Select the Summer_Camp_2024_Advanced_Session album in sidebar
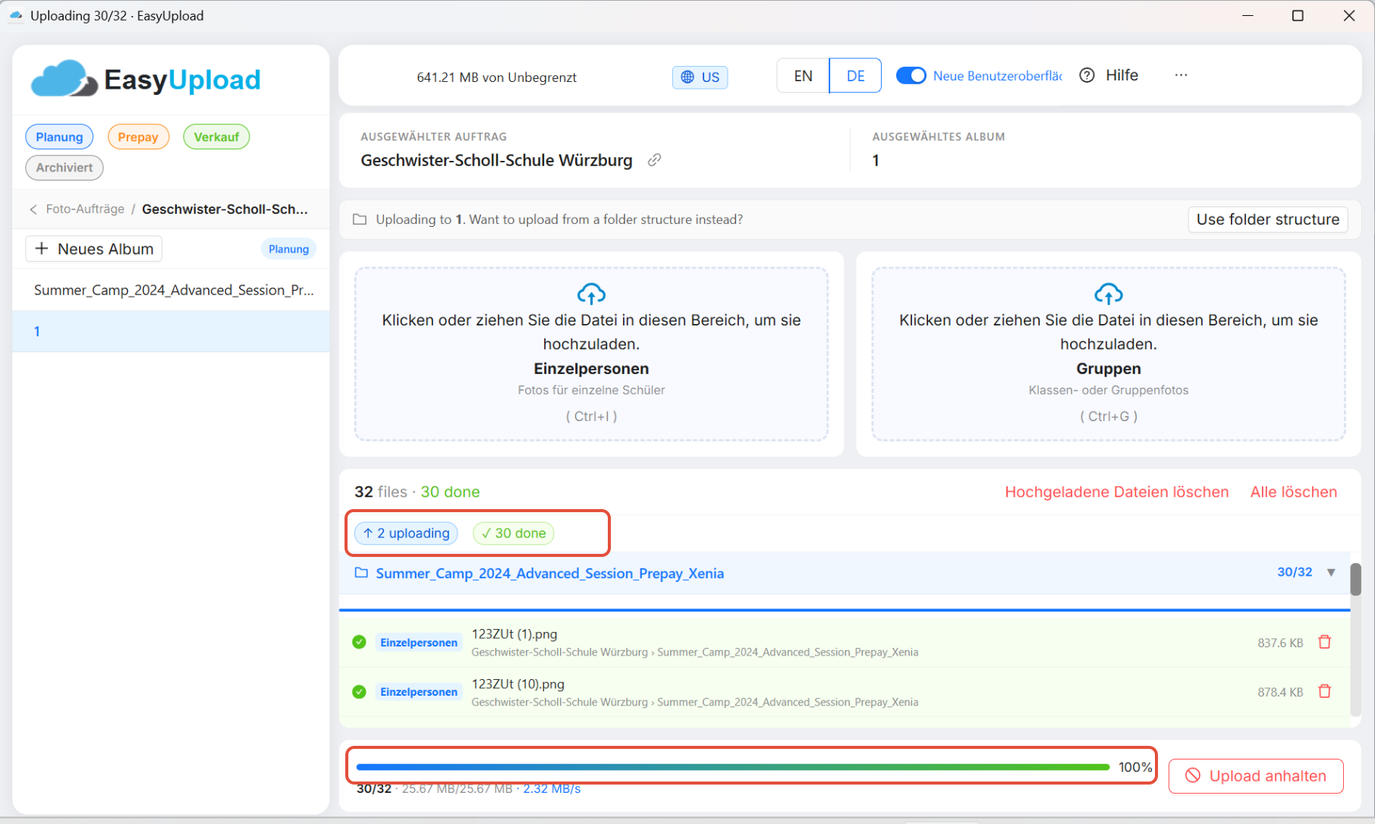1375x824 pixels. [x=171, y=290]
